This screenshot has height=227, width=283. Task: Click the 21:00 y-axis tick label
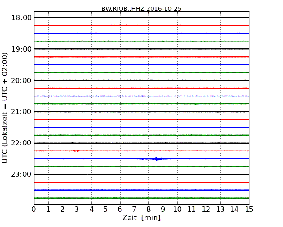(x=21, y=112)
